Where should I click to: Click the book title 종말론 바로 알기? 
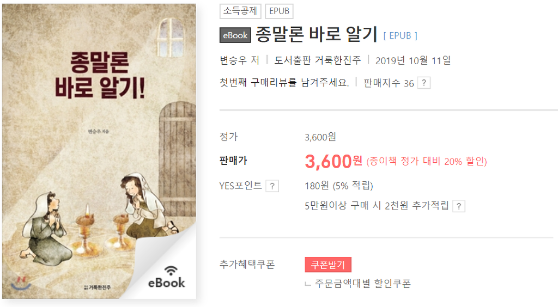point(317,34)
